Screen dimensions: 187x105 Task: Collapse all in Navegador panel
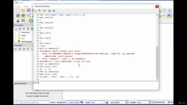[x=28, y=29]
